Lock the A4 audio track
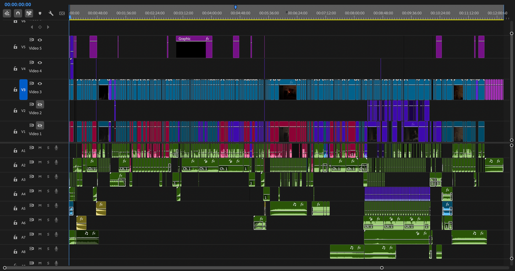This screenshot has height=271, width=515. coord(15,194)
